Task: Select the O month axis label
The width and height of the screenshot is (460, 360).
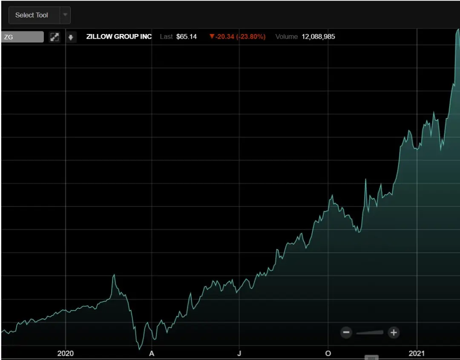Action: pyautogui.click(x=328, y=353)
